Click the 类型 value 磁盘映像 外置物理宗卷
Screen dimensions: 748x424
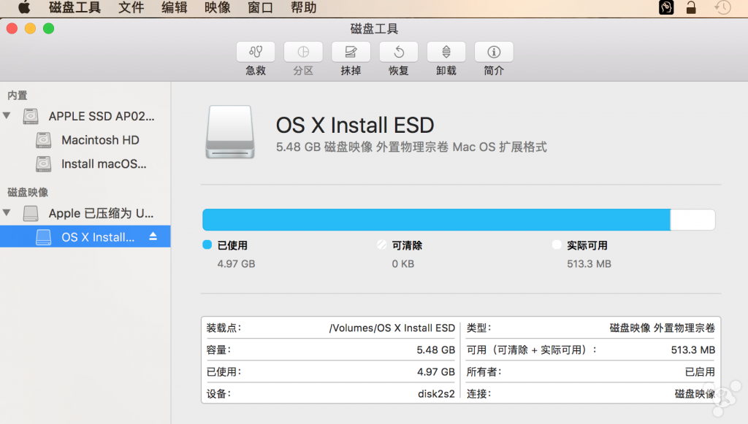coord(663,328)
